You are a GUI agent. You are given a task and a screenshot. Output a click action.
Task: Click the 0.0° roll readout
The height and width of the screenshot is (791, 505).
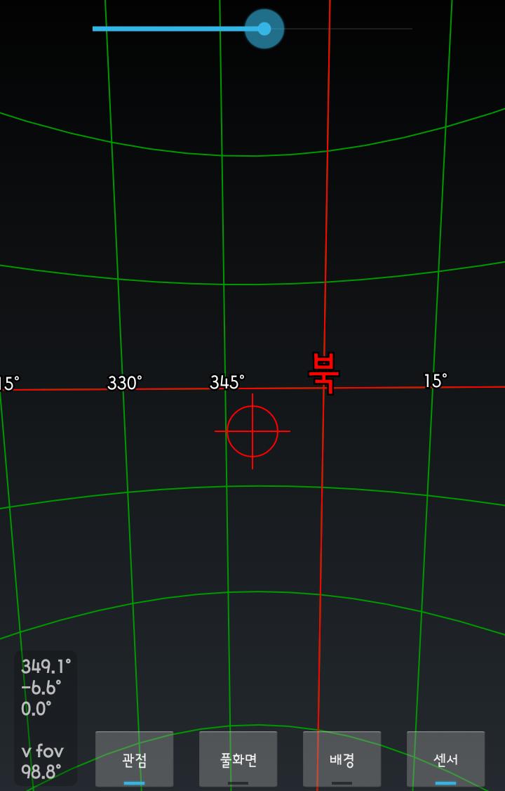pyautogui.click(x=36, y=709)
